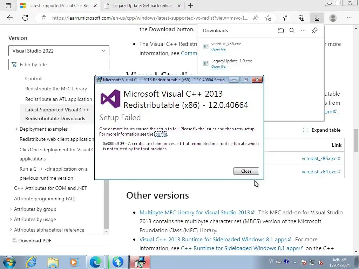Open the Version dropdown Visual Studio 2022

click(x=59, y=50)
